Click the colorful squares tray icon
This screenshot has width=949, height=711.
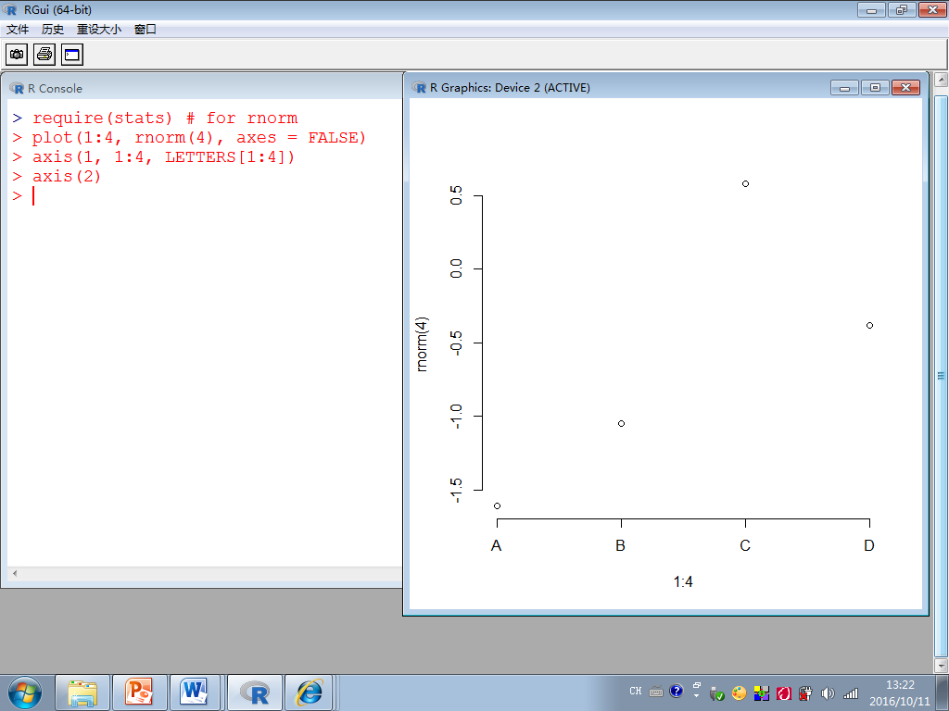click(x=762, y=693)
